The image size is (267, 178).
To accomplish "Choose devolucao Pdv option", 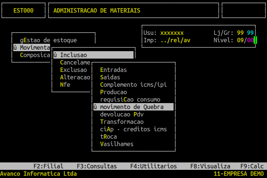I will tap(122, 114).
